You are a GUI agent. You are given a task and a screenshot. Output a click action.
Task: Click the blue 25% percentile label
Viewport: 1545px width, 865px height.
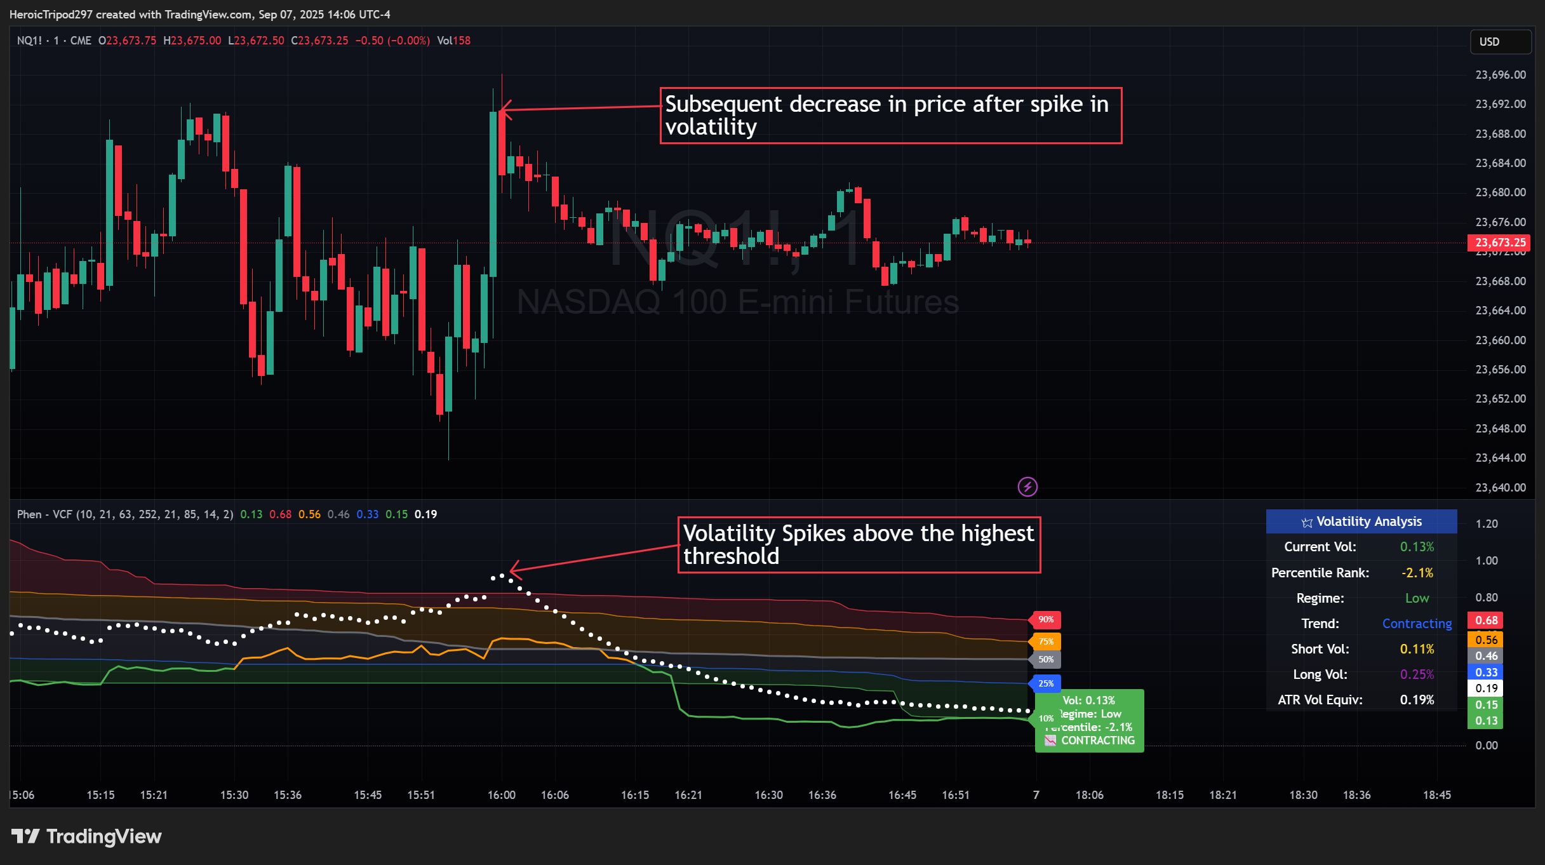pyautogui.click(x=1045, y=683)
